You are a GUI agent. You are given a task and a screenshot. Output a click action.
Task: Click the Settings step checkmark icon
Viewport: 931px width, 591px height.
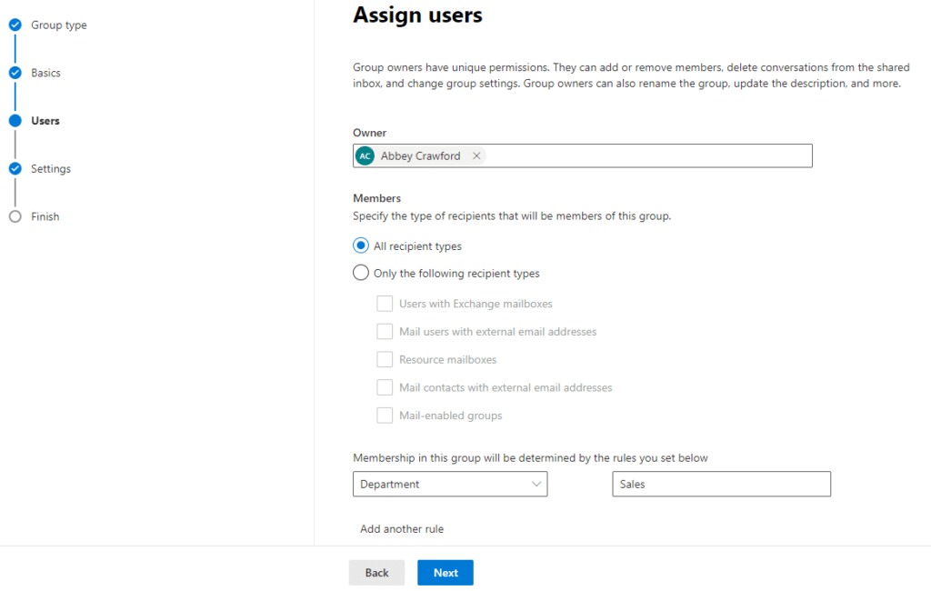(15, 169)
